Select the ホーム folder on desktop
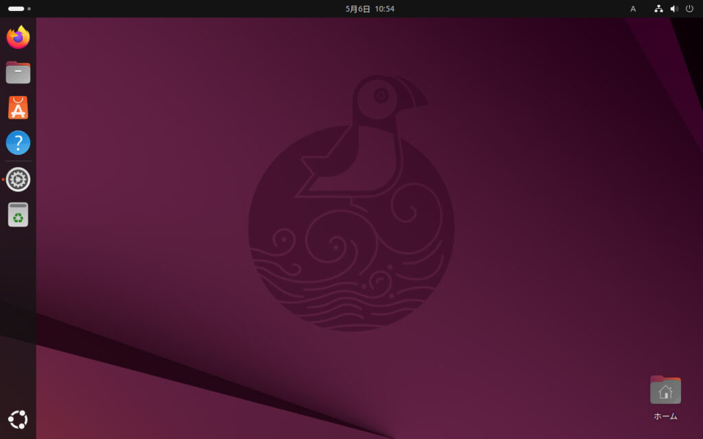703x439 pixels. 665,397
